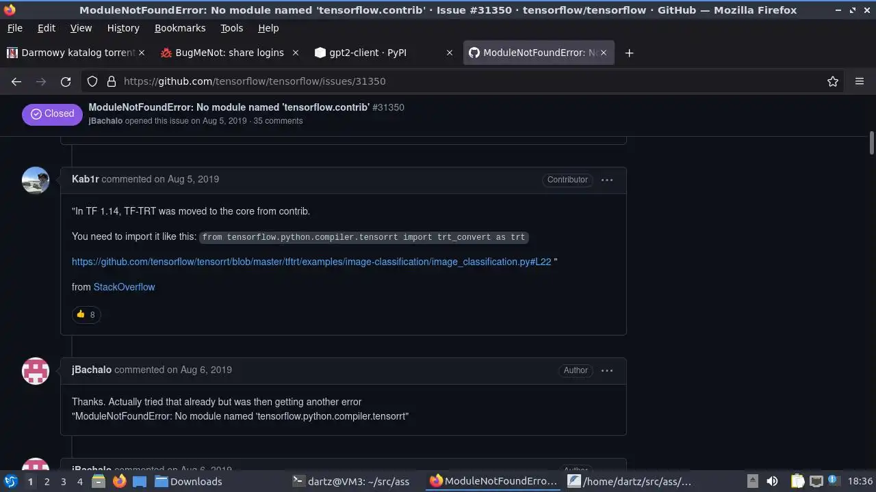This screenshot has width=876, height=492.
Task: Click the Contributor badge
Action: point(567,180)
